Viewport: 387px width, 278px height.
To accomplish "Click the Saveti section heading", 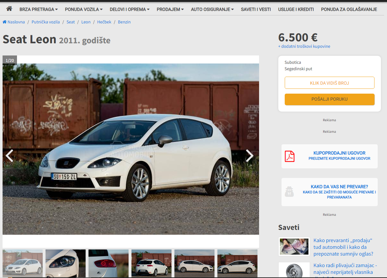I will click(x=289, y=227).
